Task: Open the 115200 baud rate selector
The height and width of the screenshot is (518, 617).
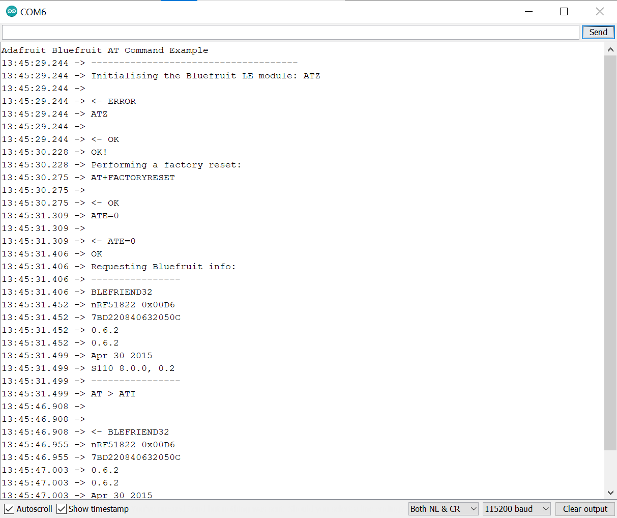Action: [516, 509]
